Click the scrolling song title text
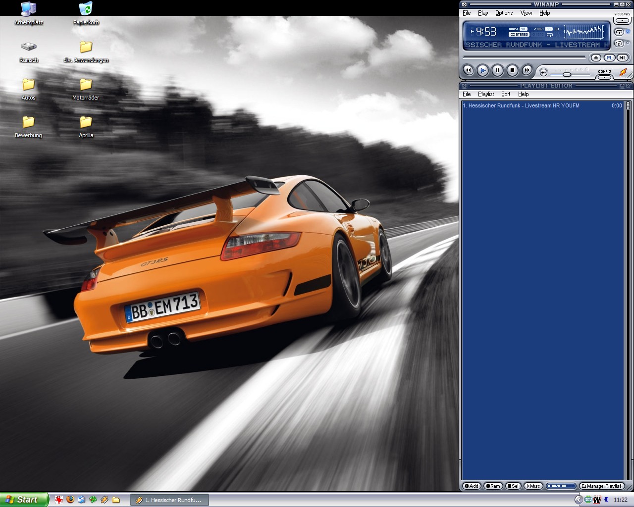 [537, 45]
